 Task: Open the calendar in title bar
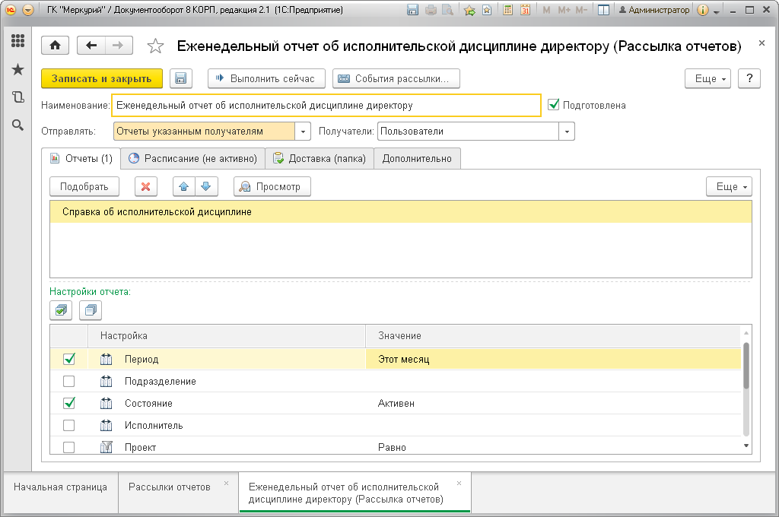point(525,10)
